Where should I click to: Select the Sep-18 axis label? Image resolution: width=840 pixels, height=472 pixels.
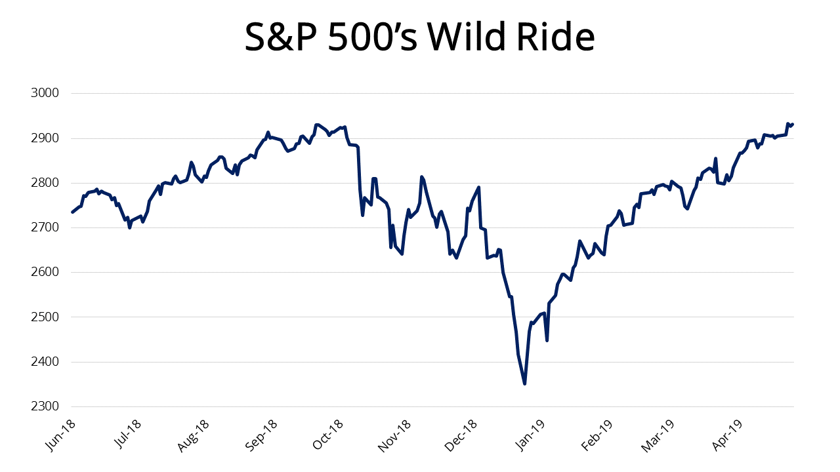(x=262, y=434)
